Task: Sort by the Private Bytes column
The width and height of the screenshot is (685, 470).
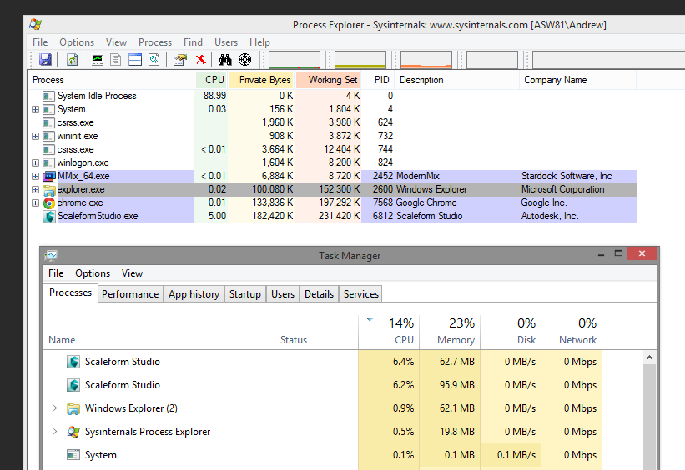Action: (261, 80)
